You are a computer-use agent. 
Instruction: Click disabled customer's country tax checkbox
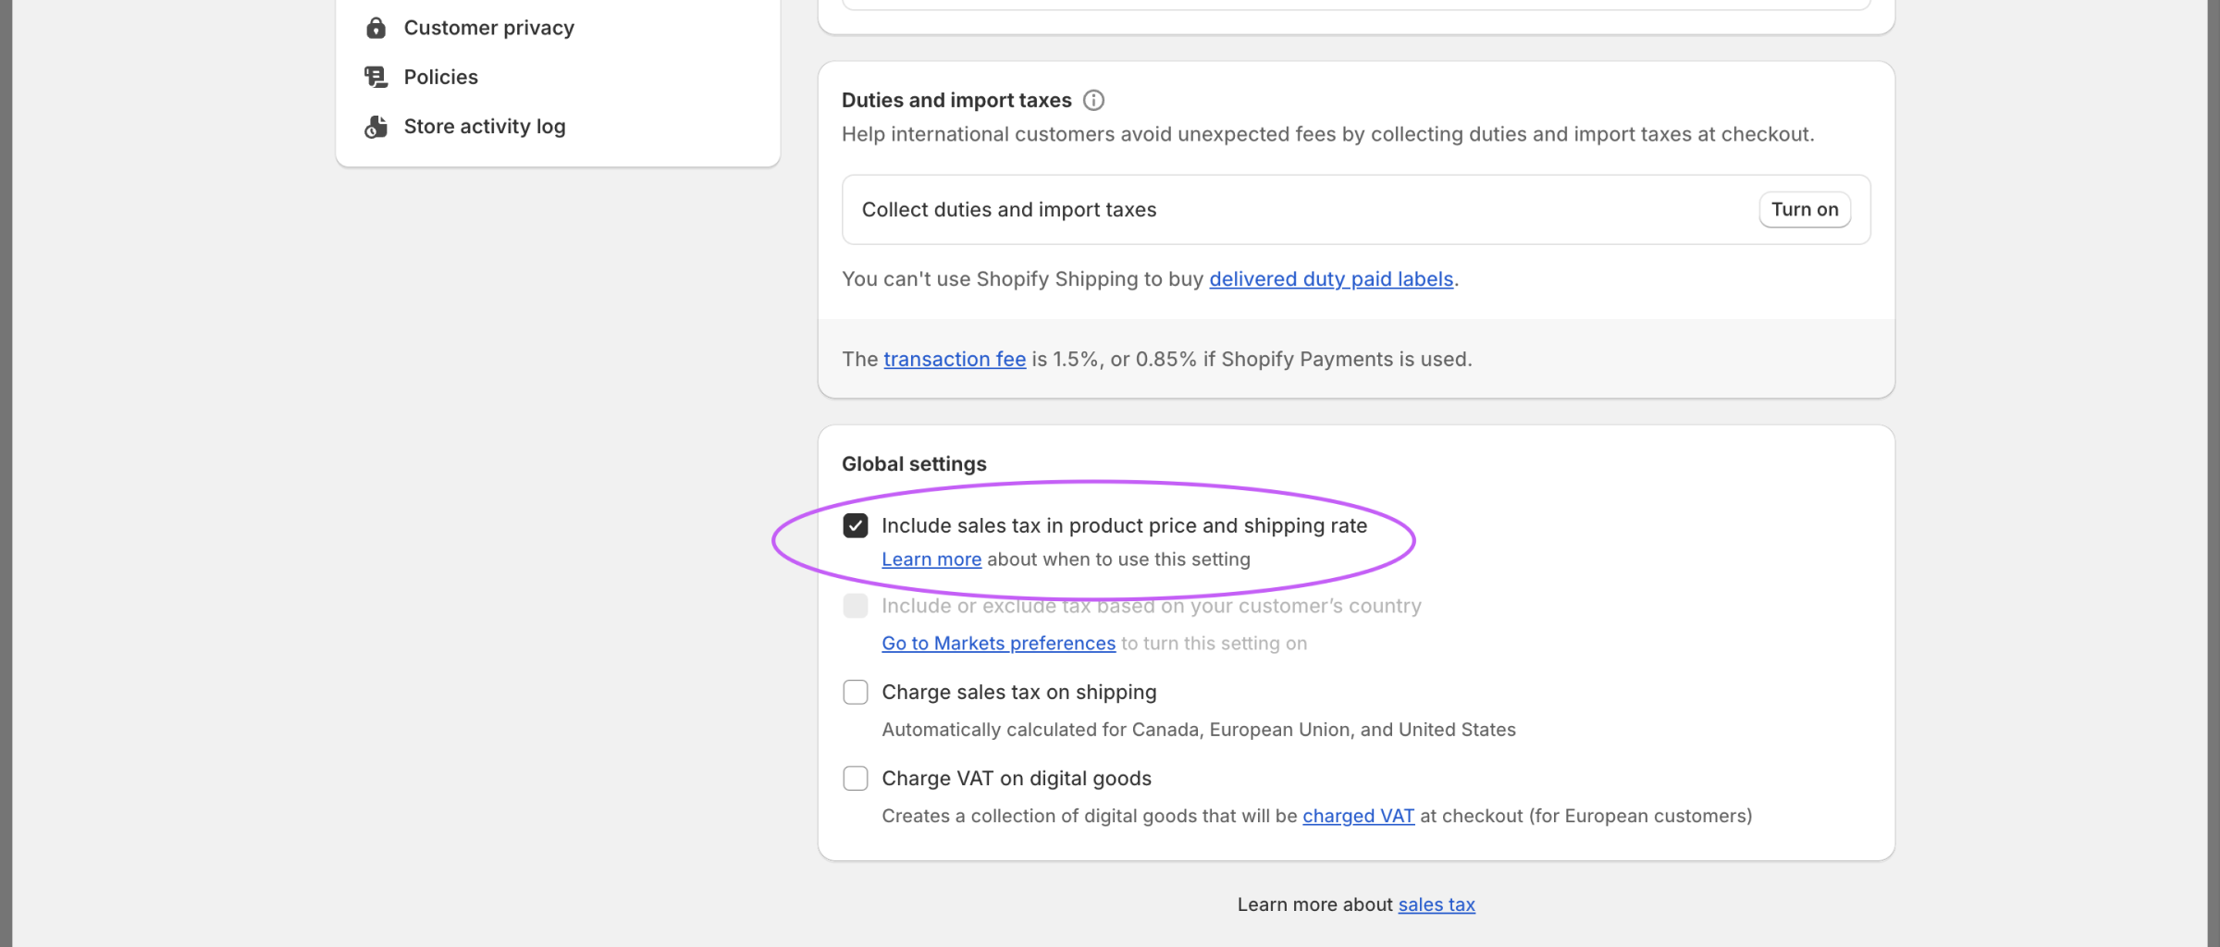(856, 606)
